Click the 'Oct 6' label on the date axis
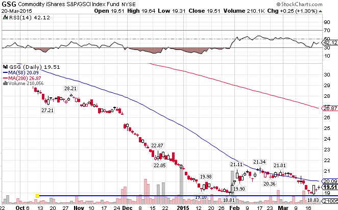 pyautogui.click(x=22, y=207)
